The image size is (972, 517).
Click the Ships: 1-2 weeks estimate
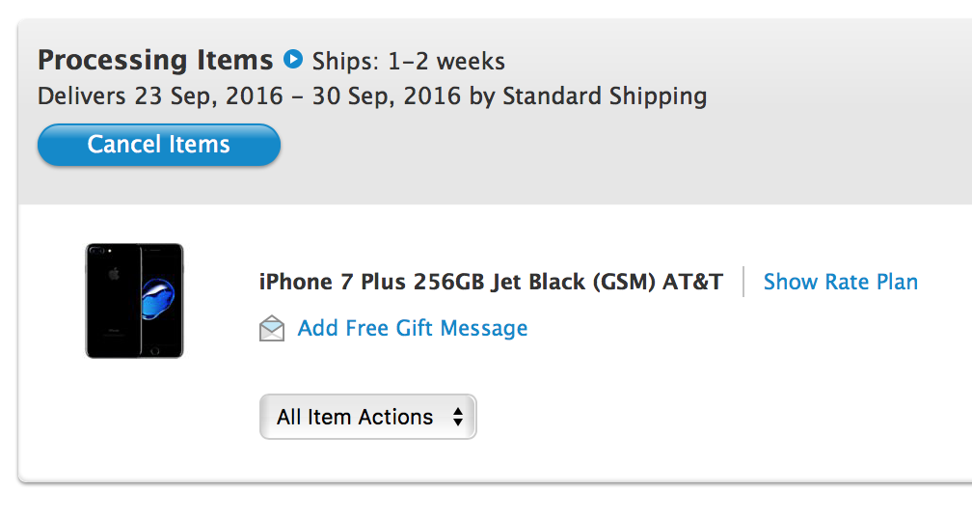pos(408,62)
